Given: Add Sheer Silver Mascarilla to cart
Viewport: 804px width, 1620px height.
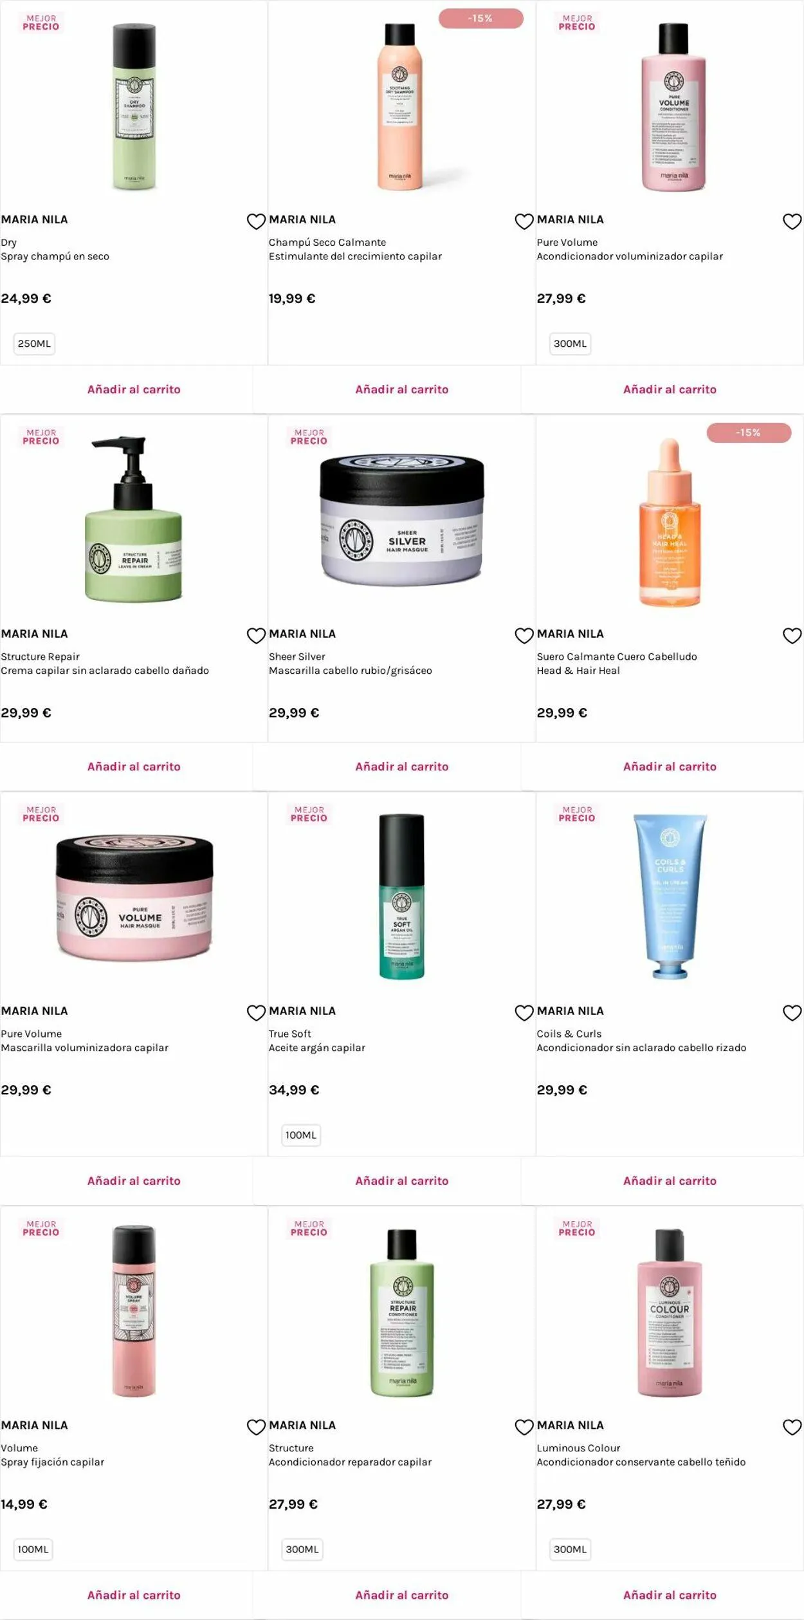Looking at the screenshot, I should point(402,767).
